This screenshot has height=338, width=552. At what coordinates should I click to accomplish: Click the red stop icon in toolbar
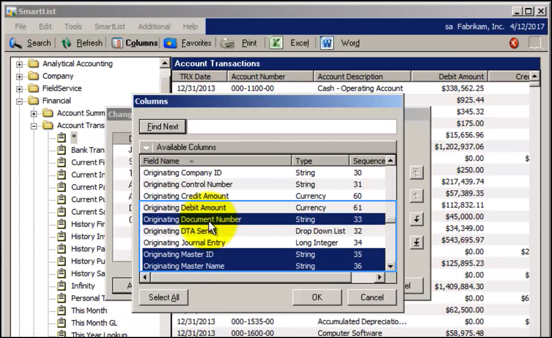pyautogui.click(x=514, y=43)
